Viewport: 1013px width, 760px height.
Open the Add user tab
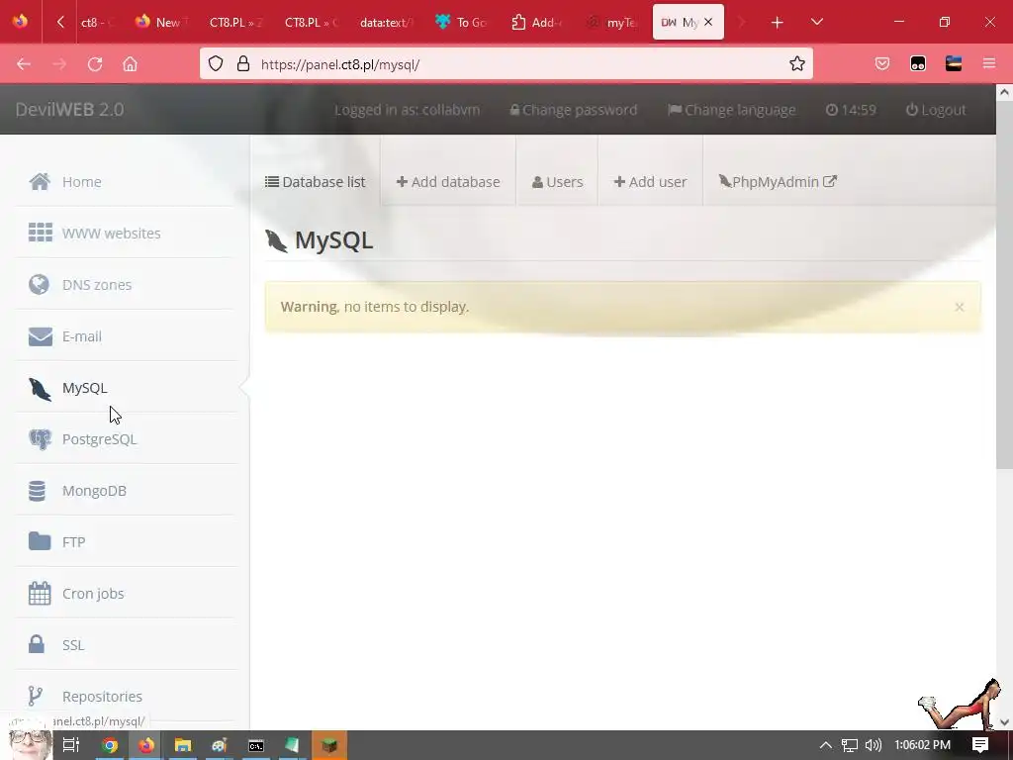pyautogui.click(x=650, y=182)
